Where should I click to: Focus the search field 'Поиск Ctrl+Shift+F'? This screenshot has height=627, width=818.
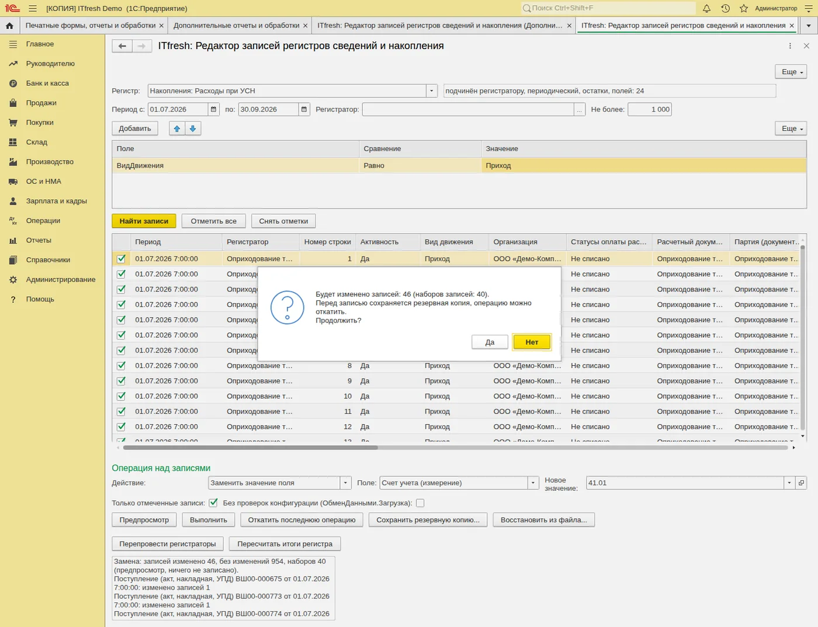pos(608,8)
